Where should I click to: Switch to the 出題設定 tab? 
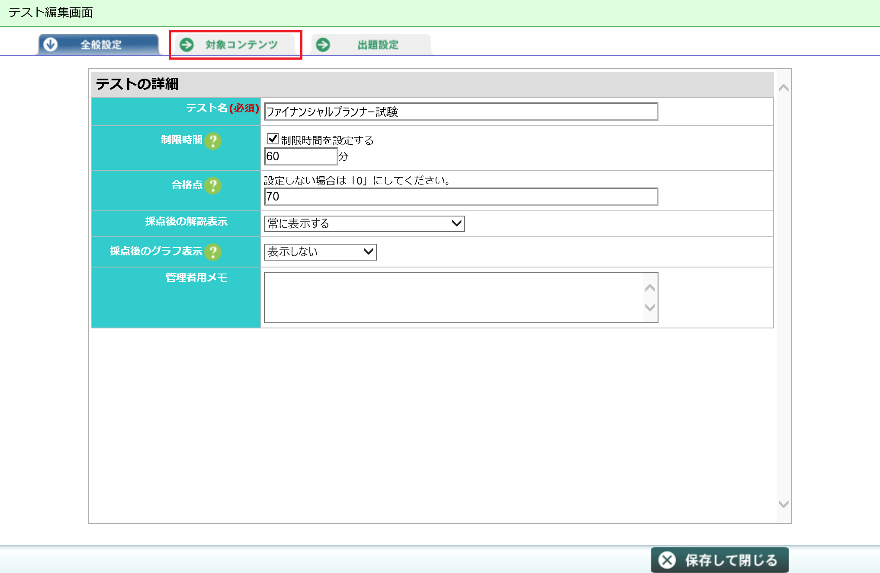tap(372, 45)
